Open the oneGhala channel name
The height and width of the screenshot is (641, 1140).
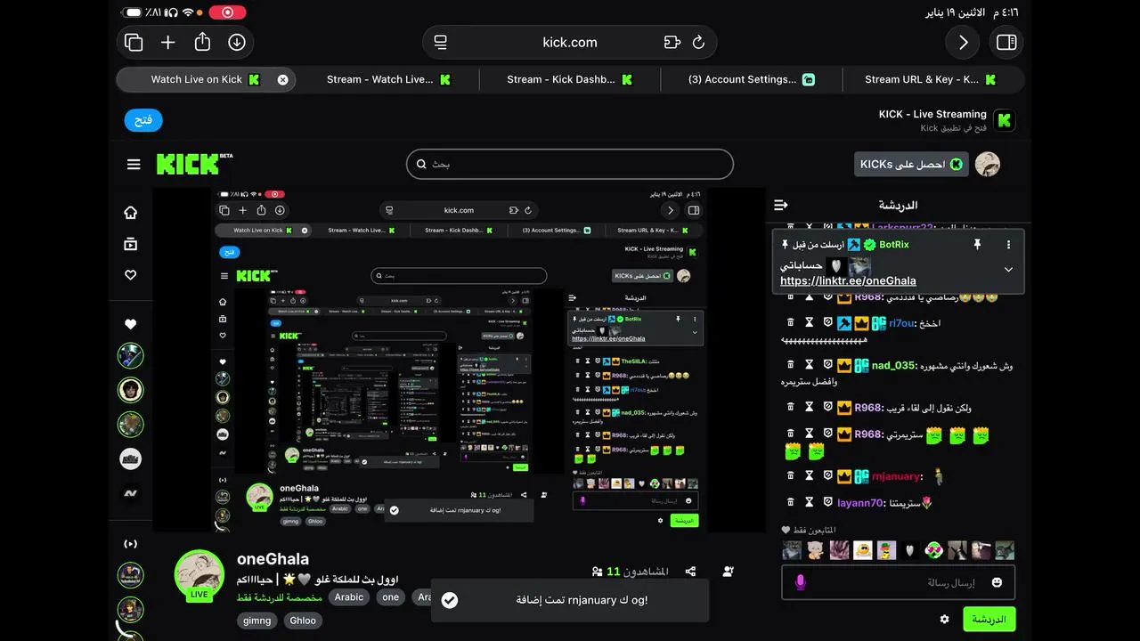273,559
